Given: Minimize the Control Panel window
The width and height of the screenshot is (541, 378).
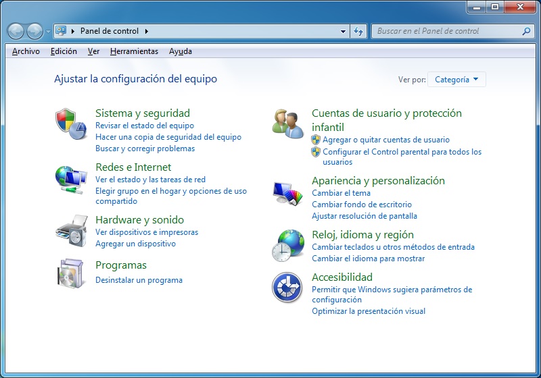Looking at the screenshot, I should click(x=477, y=7).
